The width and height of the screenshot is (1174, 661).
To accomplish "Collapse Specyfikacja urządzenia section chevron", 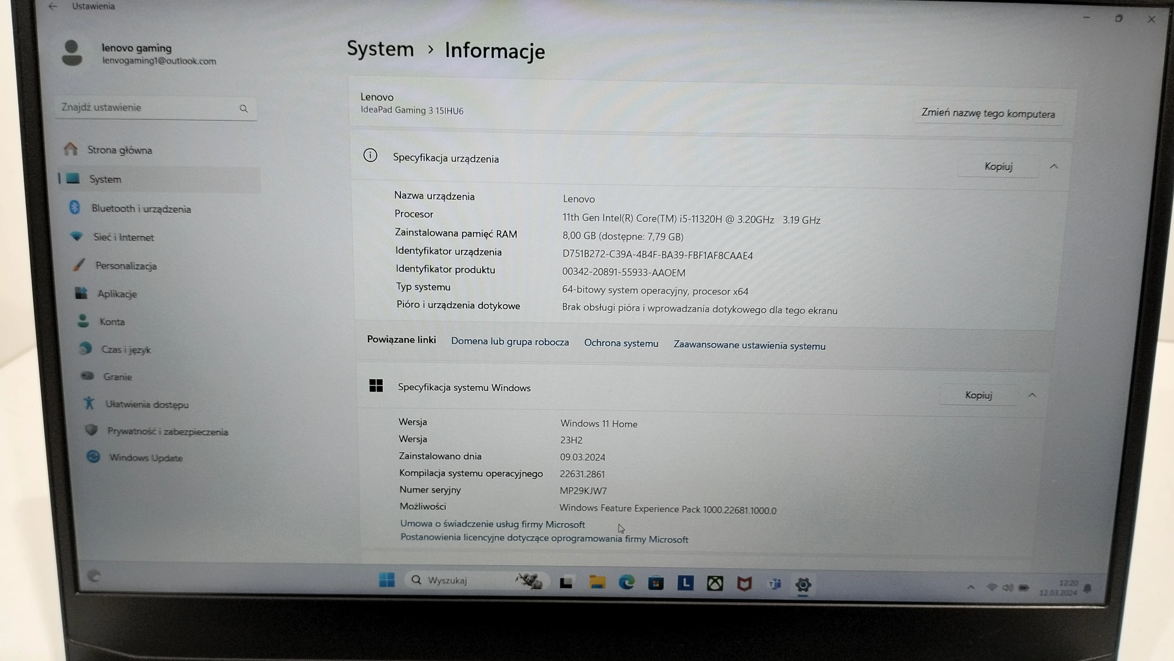I will [1053, 166].
